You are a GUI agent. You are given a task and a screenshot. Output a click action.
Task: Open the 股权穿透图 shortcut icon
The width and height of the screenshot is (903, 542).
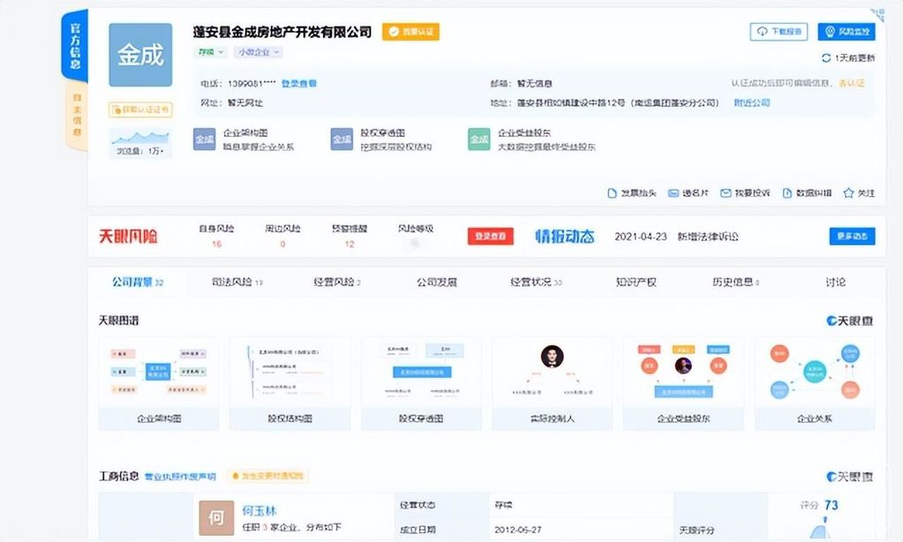pyautogui.click(x=342, y=139)
